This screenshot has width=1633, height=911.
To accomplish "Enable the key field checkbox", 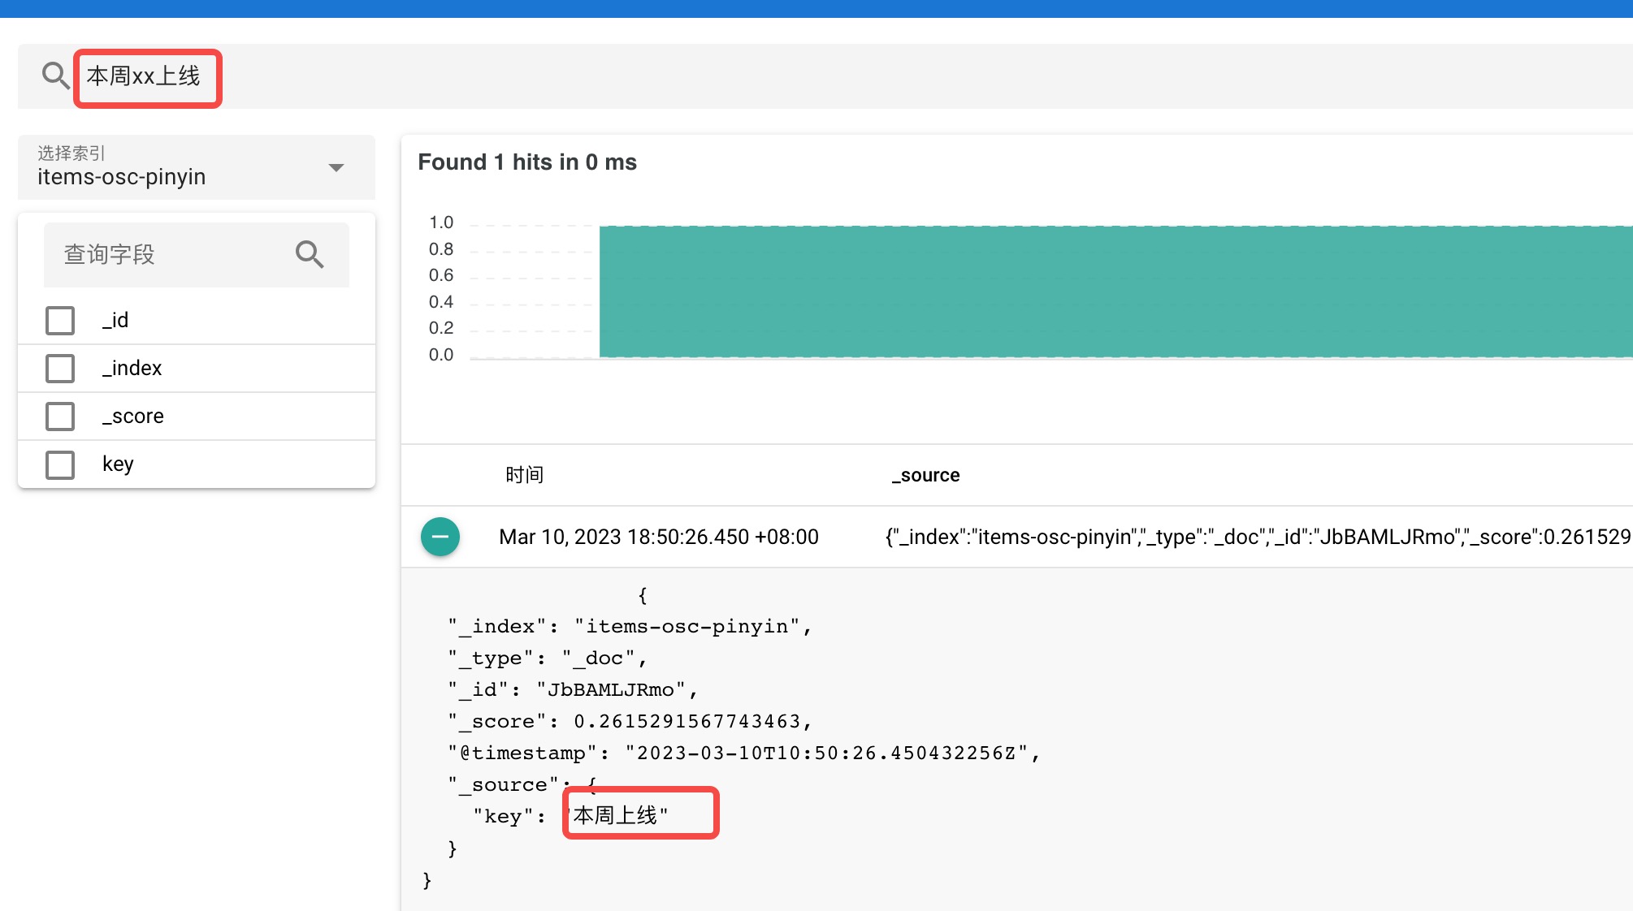I will (x=60, y=464).
